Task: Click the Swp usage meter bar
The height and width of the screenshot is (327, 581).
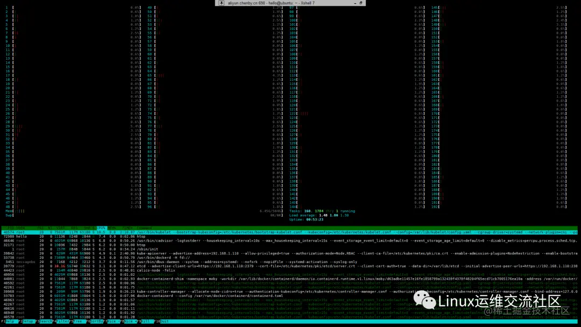Action: (144, 215)
